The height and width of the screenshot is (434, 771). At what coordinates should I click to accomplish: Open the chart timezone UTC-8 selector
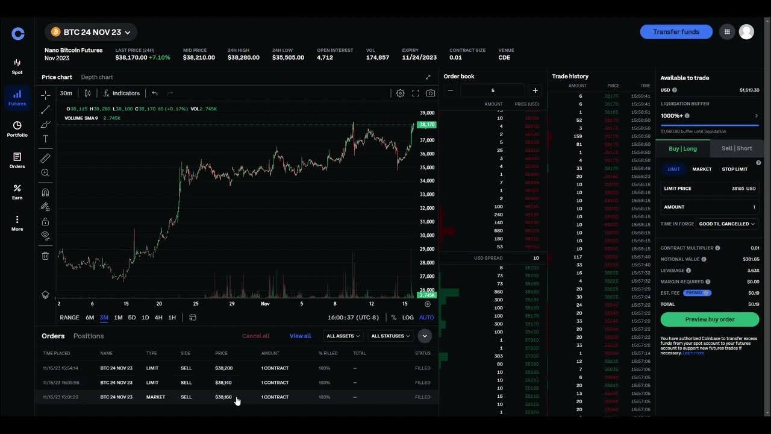tap(353, 317)
